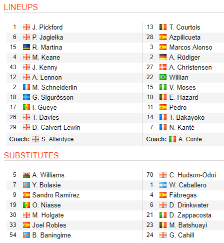Click Curaçao flag beside R. Martina
This screenshot has width=224, height=243.
coord(26,47)
